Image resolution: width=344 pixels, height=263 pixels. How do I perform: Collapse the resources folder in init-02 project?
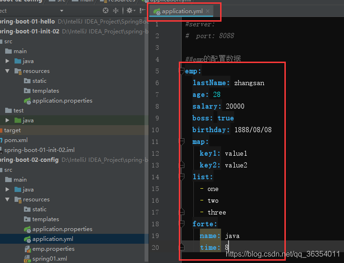(x=7, y=71)
